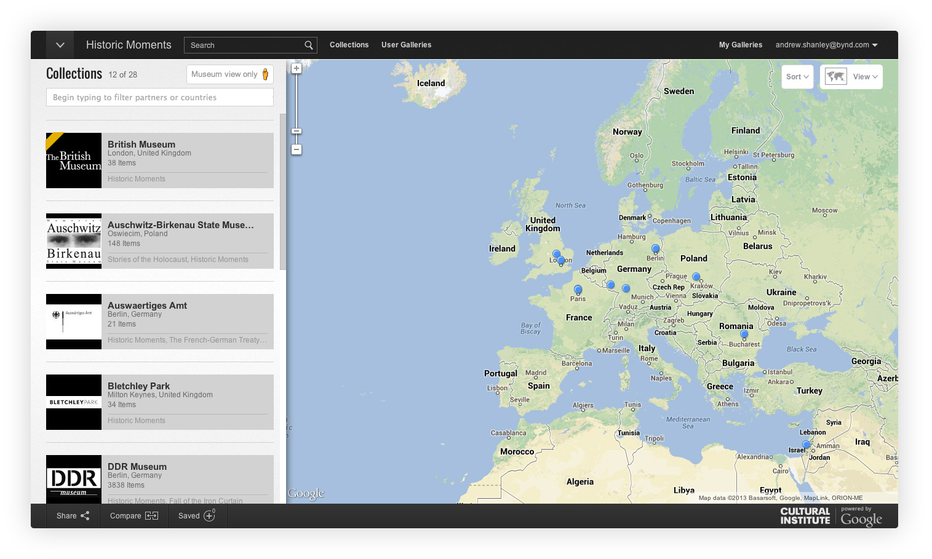Select the DDR Museum title
This screenshot has width=932, height=559.
coord(137,467)
